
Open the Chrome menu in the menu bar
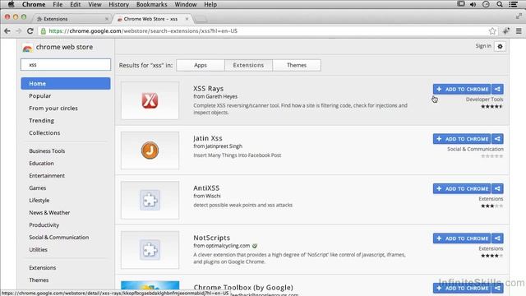pyautogui.click(x=34, y=4)
